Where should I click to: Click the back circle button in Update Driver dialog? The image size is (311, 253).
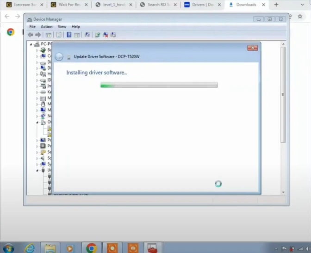coord(59,56)
